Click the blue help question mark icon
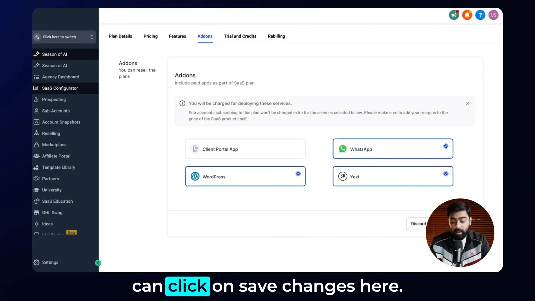The image size is (535, 301). click(x=480, y=15)
